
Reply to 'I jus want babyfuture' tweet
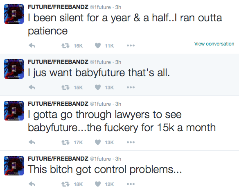[x=32, y=87]
